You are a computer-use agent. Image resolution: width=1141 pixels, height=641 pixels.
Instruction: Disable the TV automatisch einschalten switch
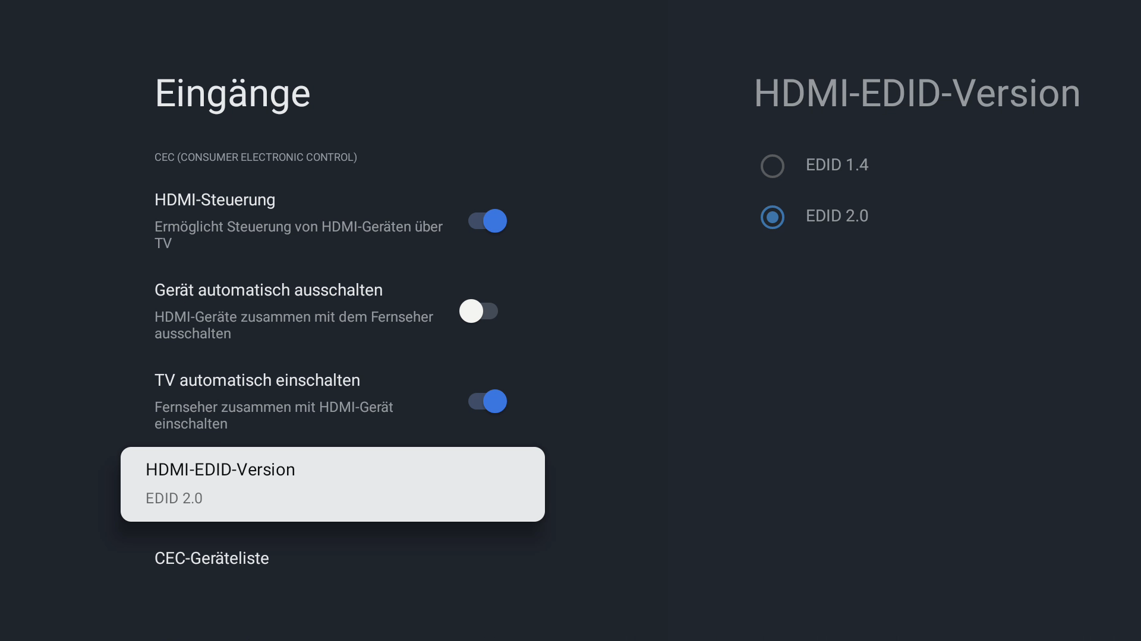[487, 401]
